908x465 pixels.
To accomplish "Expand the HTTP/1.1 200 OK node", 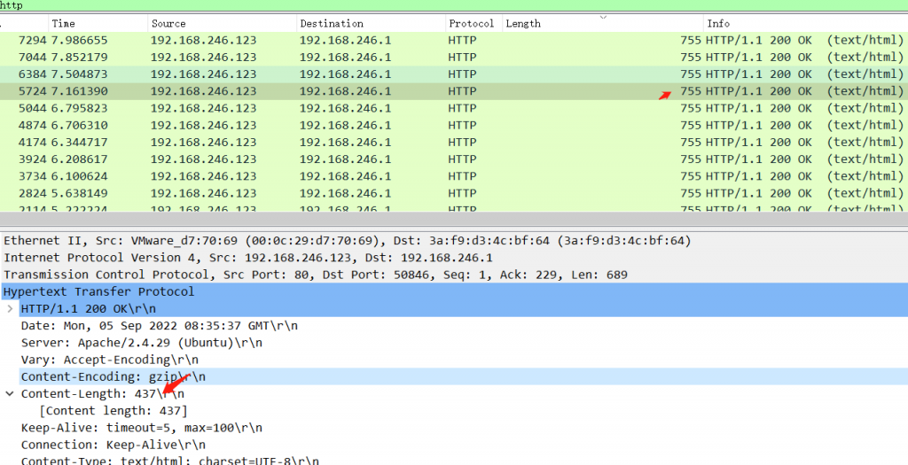I will pos(10,309).
